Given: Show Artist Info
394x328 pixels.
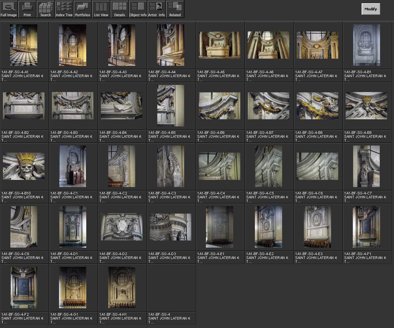Looking at the screenshot, I should click(157, 9).
